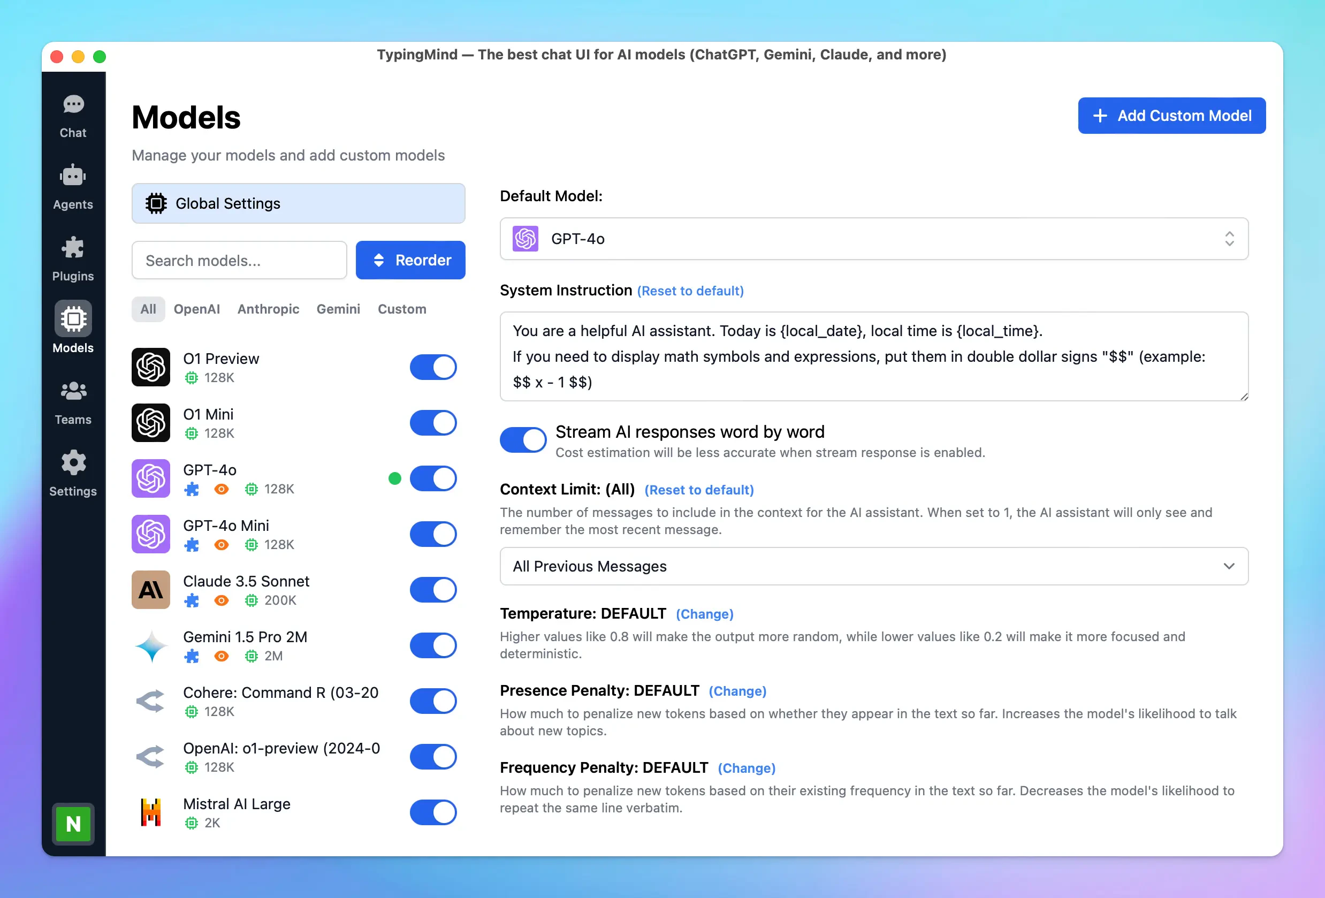Viewport: 1325px width, 898px height.
Task: Change the Temperature setting
Action: tap(705, 614)
